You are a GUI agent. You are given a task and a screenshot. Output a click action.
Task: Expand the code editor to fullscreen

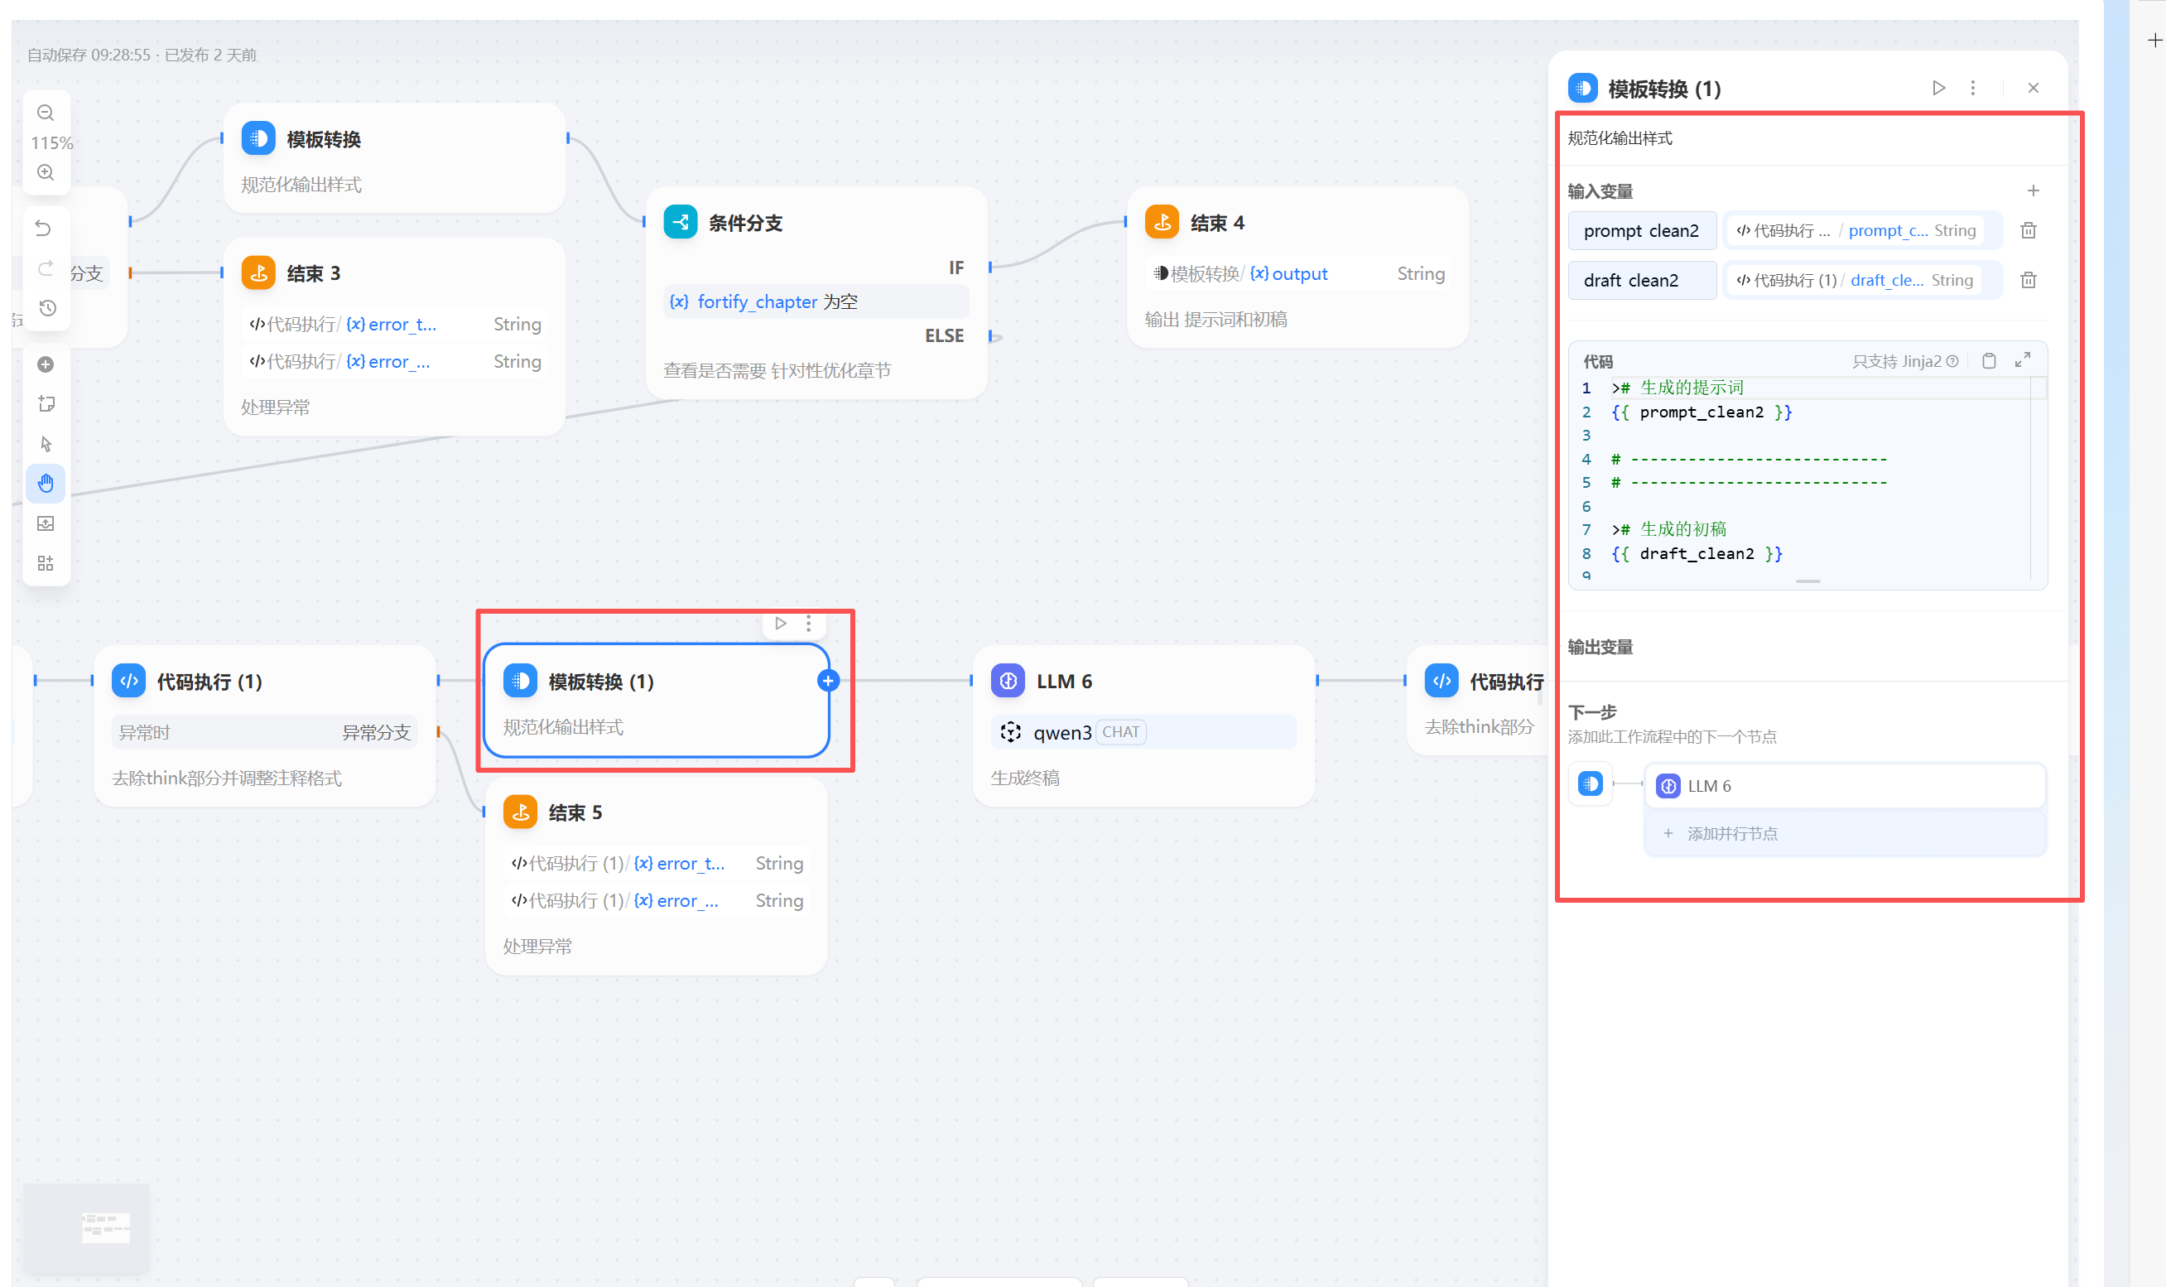[x=2022, y=361]
